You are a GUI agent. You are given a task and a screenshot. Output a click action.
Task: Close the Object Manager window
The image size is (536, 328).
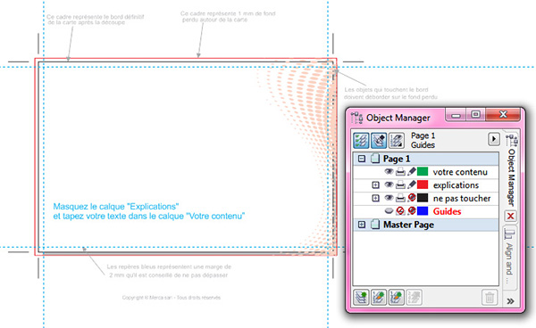tap(503, 115)
